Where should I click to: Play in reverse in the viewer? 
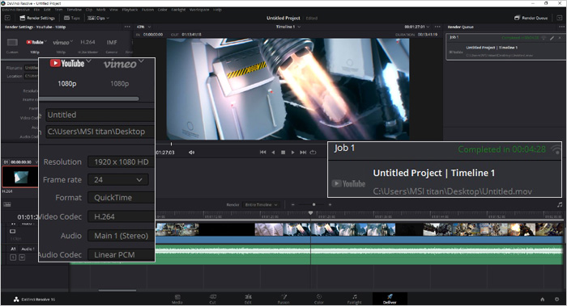click(x=273, y=153)
